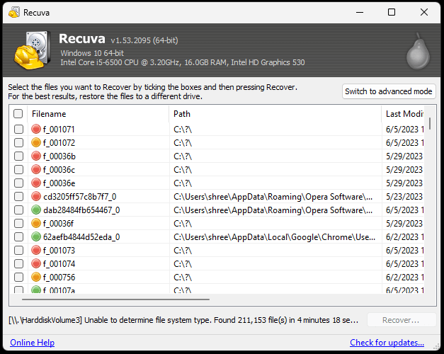Click the red status dot for f_001071
Viewport: 444px width, 354px height.
[36, 130]
